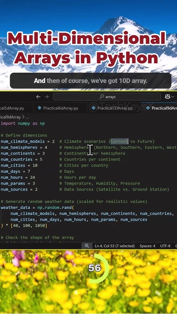This screenshot has width=177, height=314.
Task: Click 'weather_data = np.random.rand(' line
Action: tap(38, 208)
